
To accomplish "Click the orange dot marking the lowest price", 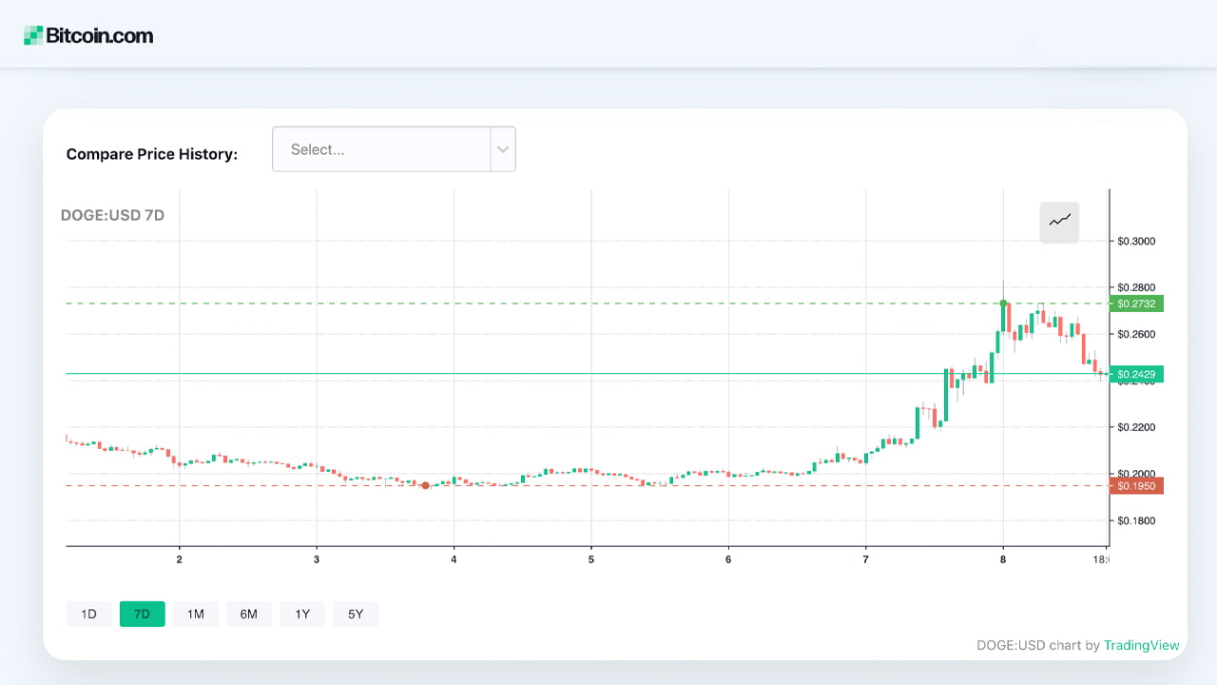I will [x=425, y=485].
